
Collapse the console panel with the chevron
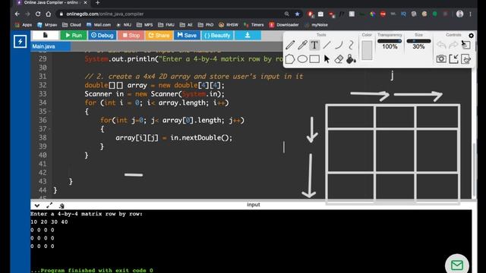click(37, 206)
